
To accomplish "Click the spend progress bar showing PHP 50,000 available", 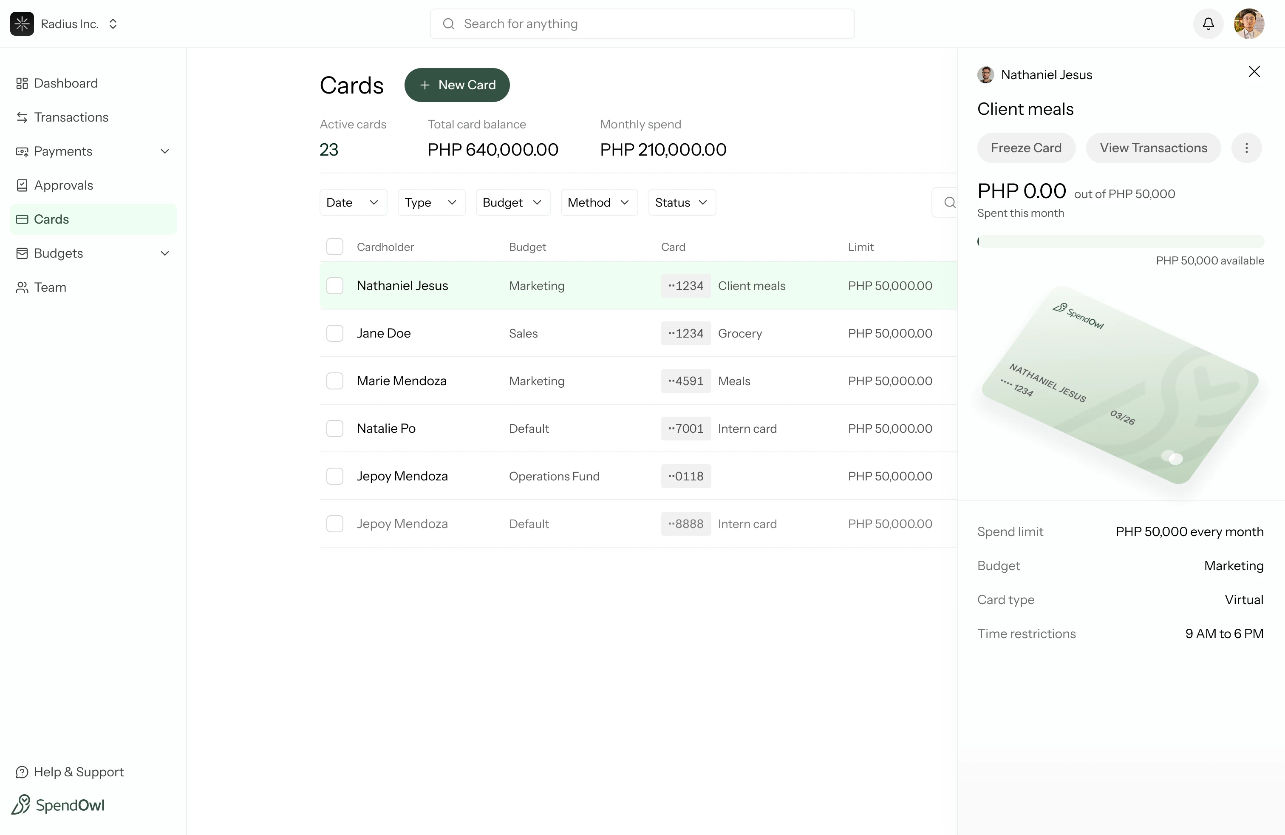I will pos(1120,241).
